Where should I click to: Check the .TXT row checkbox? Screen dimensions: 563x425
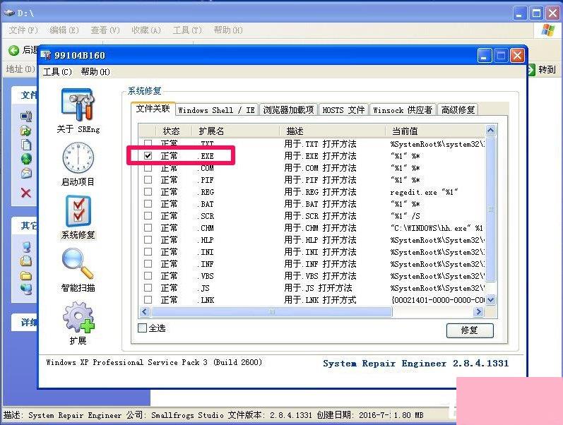[148, 143]
